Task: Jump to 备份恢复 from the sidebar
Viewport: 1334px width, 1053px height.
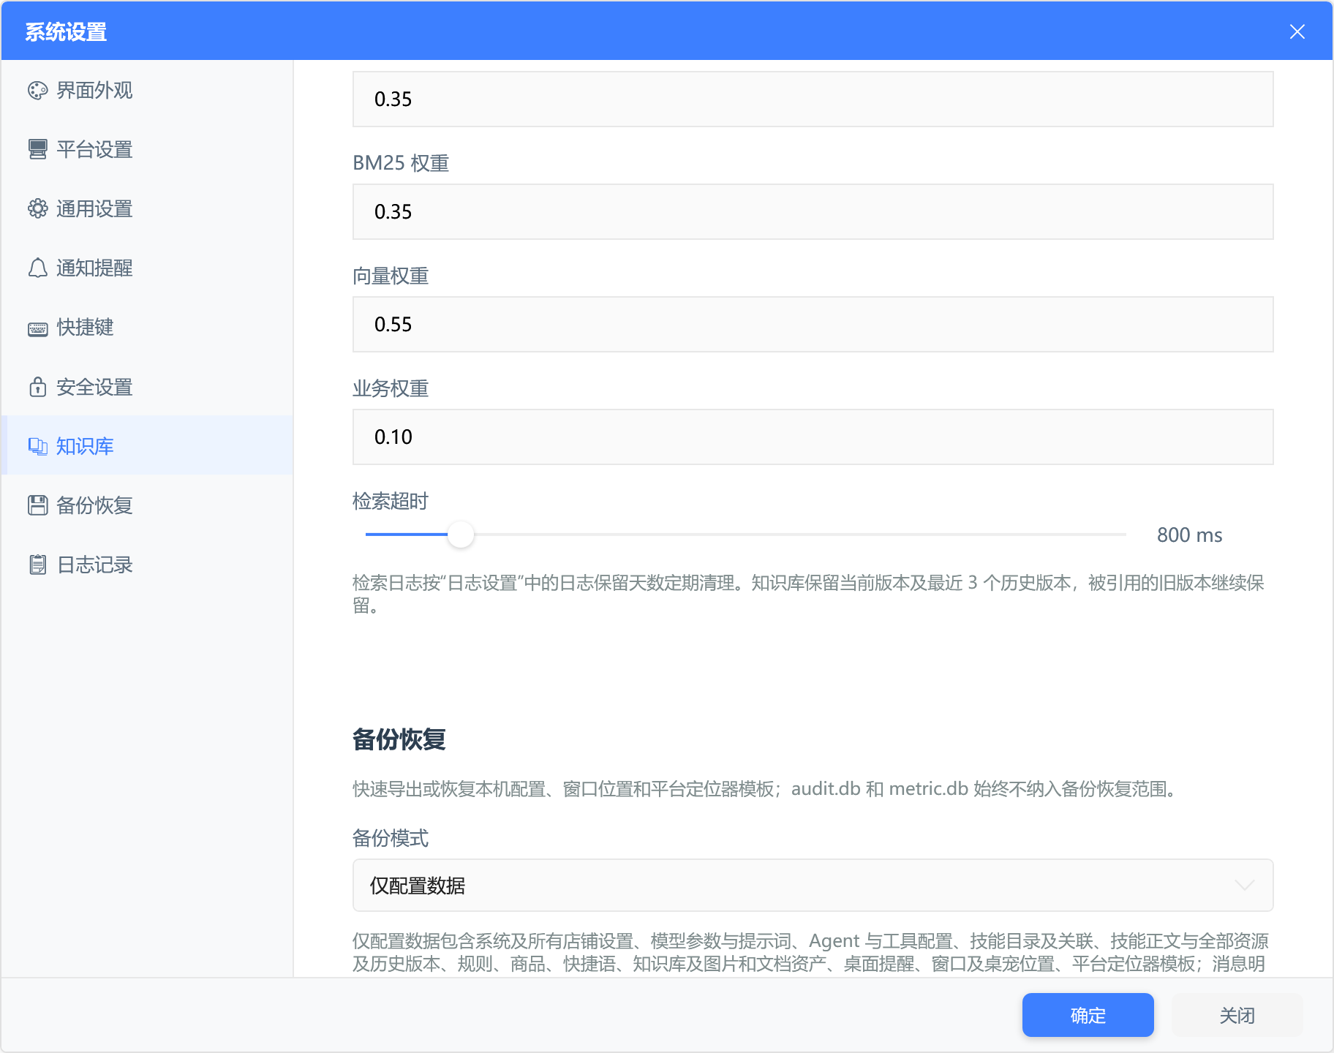Action: point(147,505)
